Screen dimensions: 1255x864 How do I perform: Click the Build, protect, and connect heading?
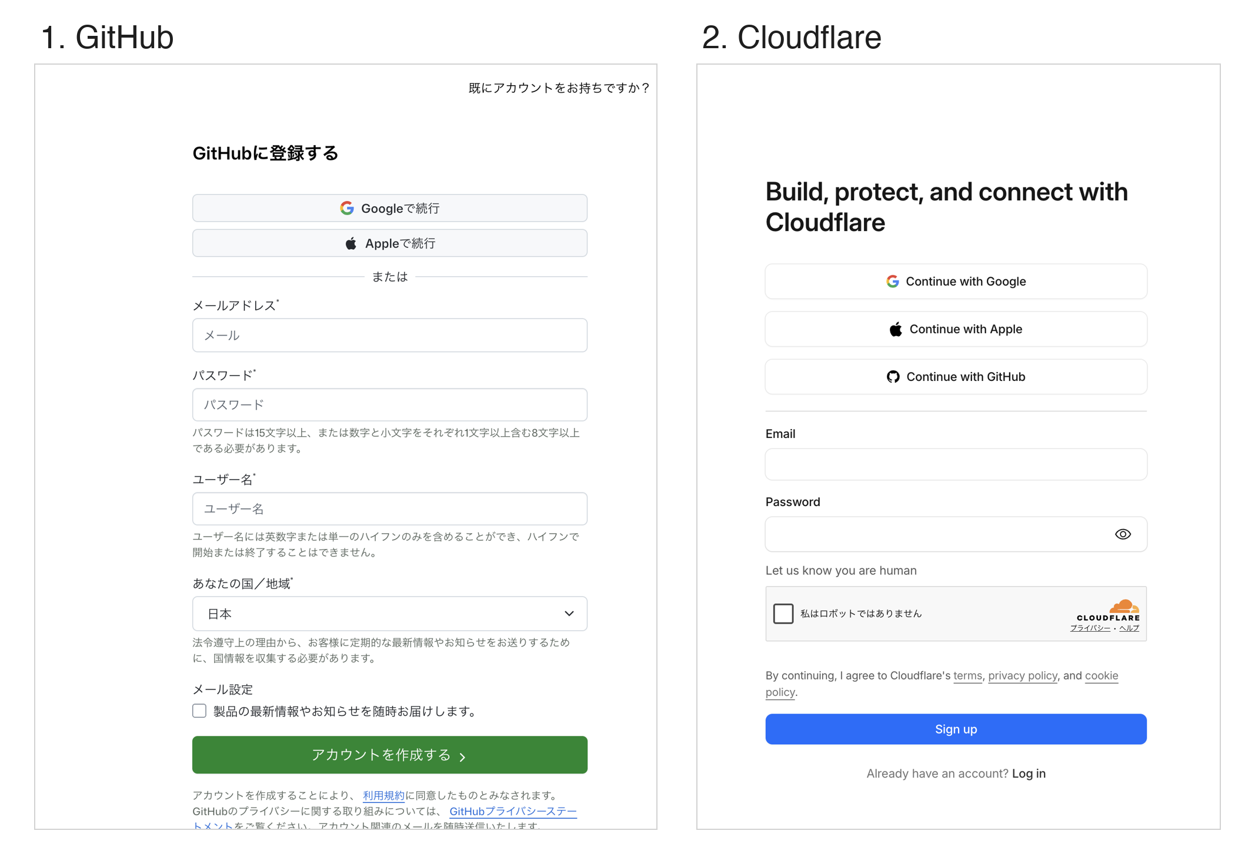[947, 207]
